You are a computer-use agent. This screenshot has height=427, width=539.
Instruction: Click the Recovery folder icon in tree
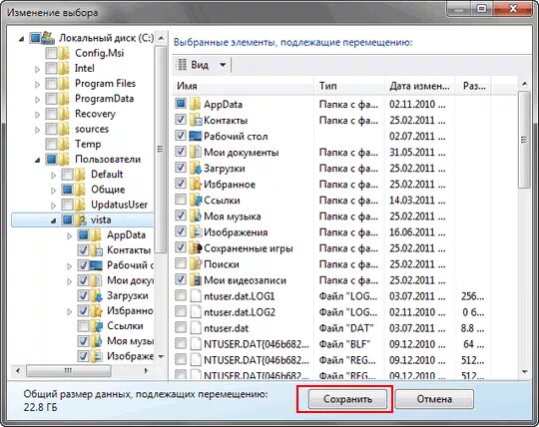64,114
